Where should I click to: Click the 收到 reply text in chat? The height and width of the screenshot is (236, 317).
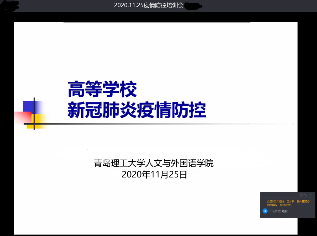[285, 211]
